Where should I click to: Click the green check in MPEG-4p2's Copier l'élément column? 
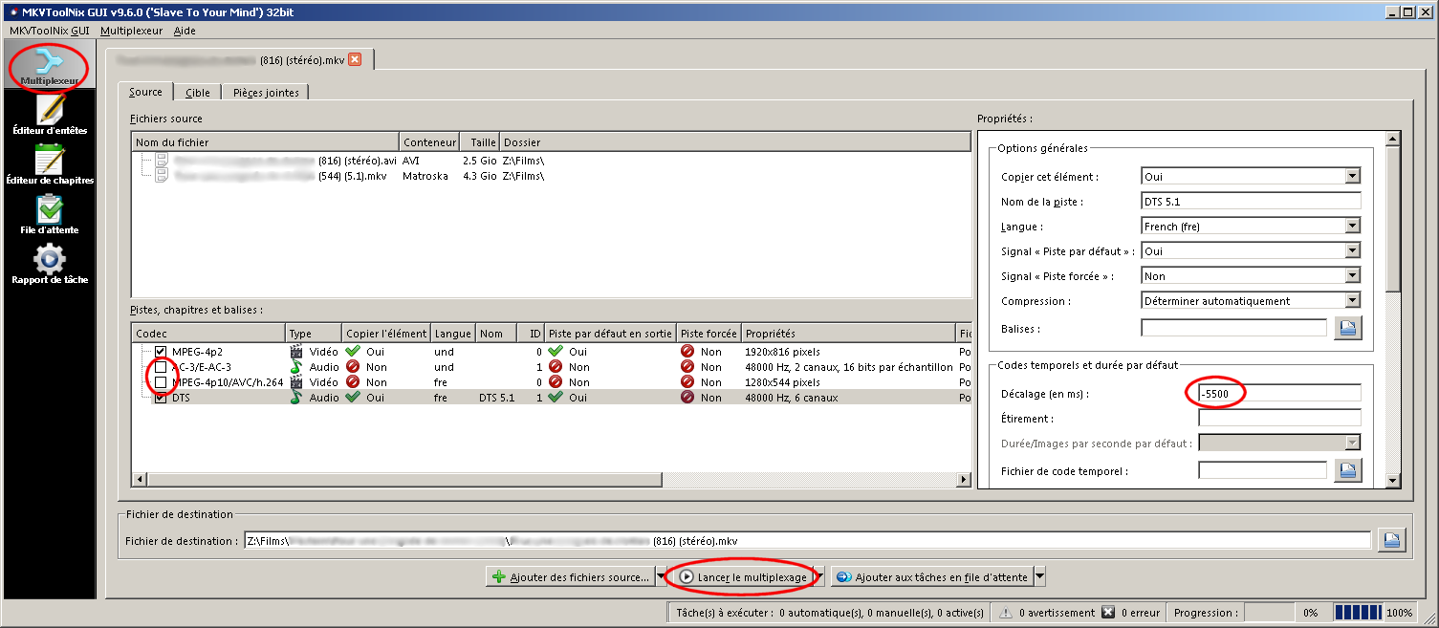point(353,352)
